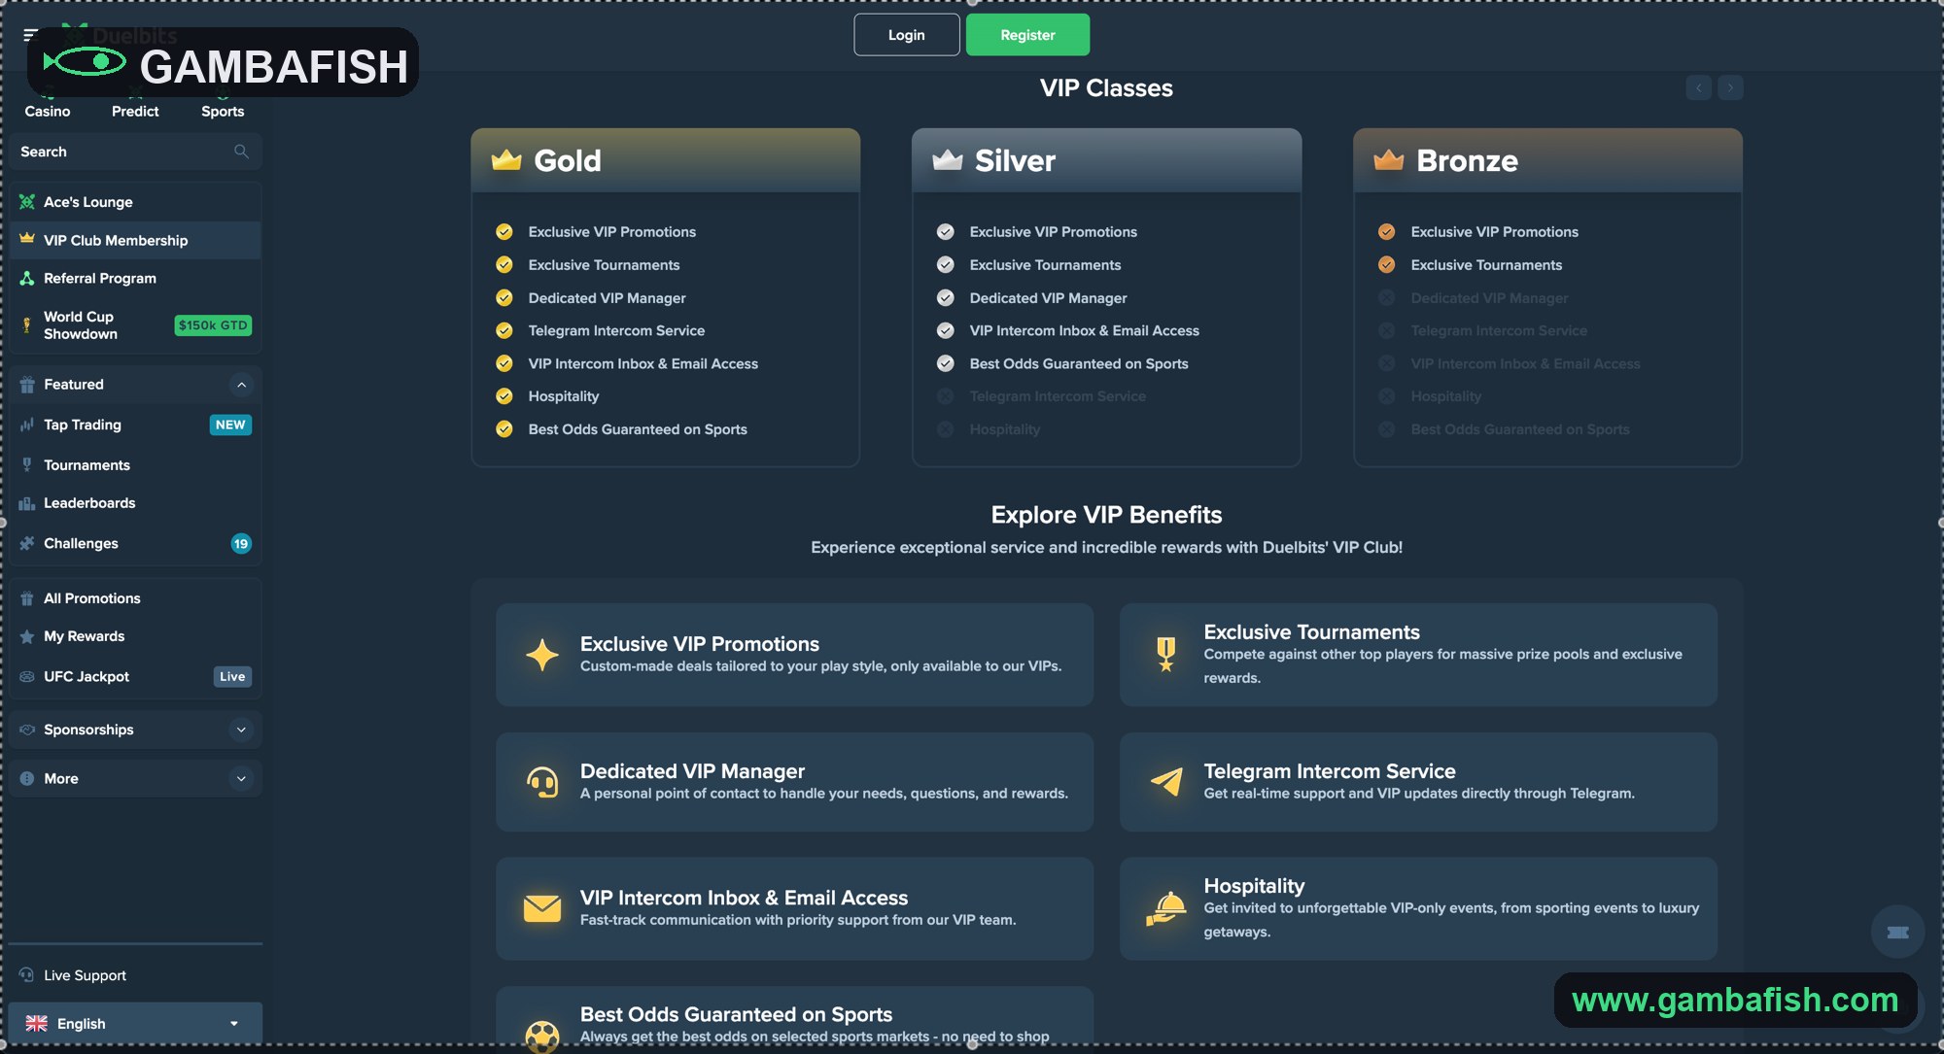Click the Exclusive Tournaments medal icon
The width and height of the screenshot is (1944, 1054).
tap(1166, 655)
